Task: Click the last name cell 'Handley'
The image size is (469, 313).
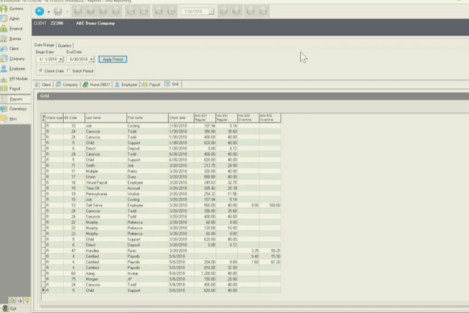Action: click(x=106, y=250)
